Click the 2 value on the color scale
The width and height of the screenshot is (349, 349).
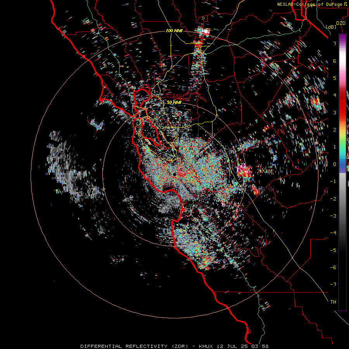click(x=335, y=130)
